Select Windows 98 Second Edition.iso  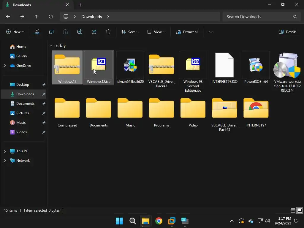[x=193, y=72]
